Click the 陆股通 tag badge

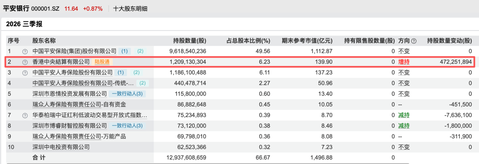(x=102, y=62)
